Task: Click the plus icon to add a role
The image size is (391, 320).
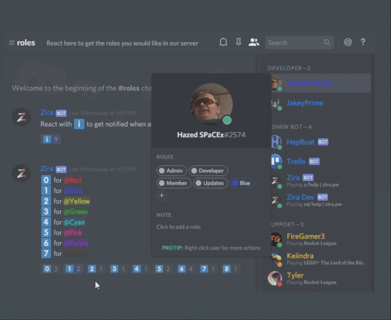Action: pos(162,195)
